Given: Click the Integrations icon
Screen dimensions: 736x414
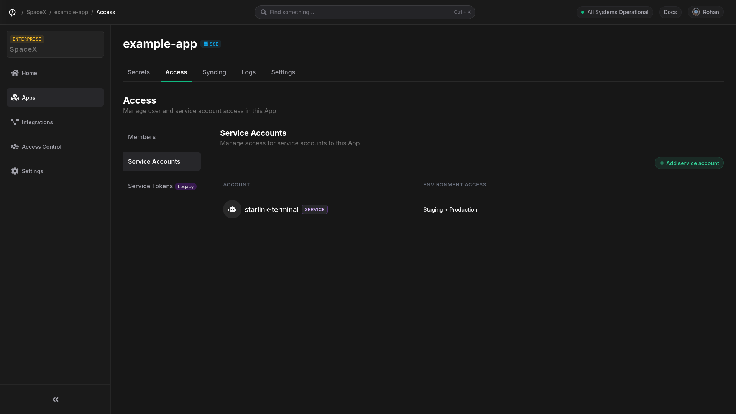Looking at the screenshot, I should click(x=15, y=122).
